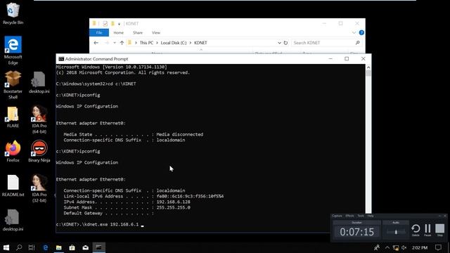Open the recorder Effects menu
Viewport: 450px width, 253px height.
[349, 216]
